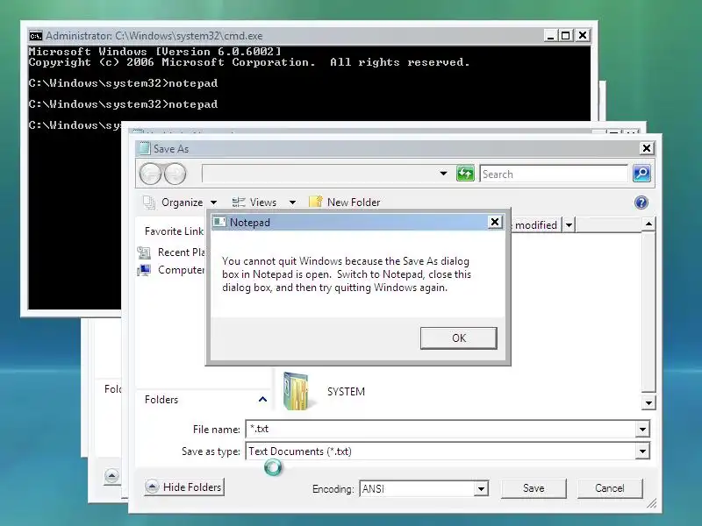Viewport: 702px width, 526px height.
Task: Click the Back navigation arrow
Action: click(x=150, y=174)
